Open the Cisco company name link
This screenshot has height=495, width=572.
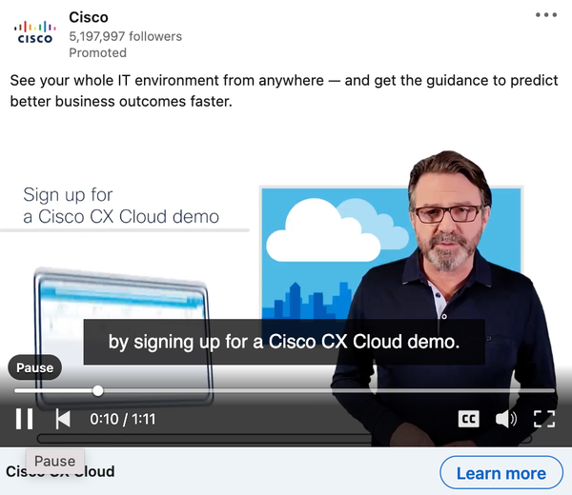[89, 17]
